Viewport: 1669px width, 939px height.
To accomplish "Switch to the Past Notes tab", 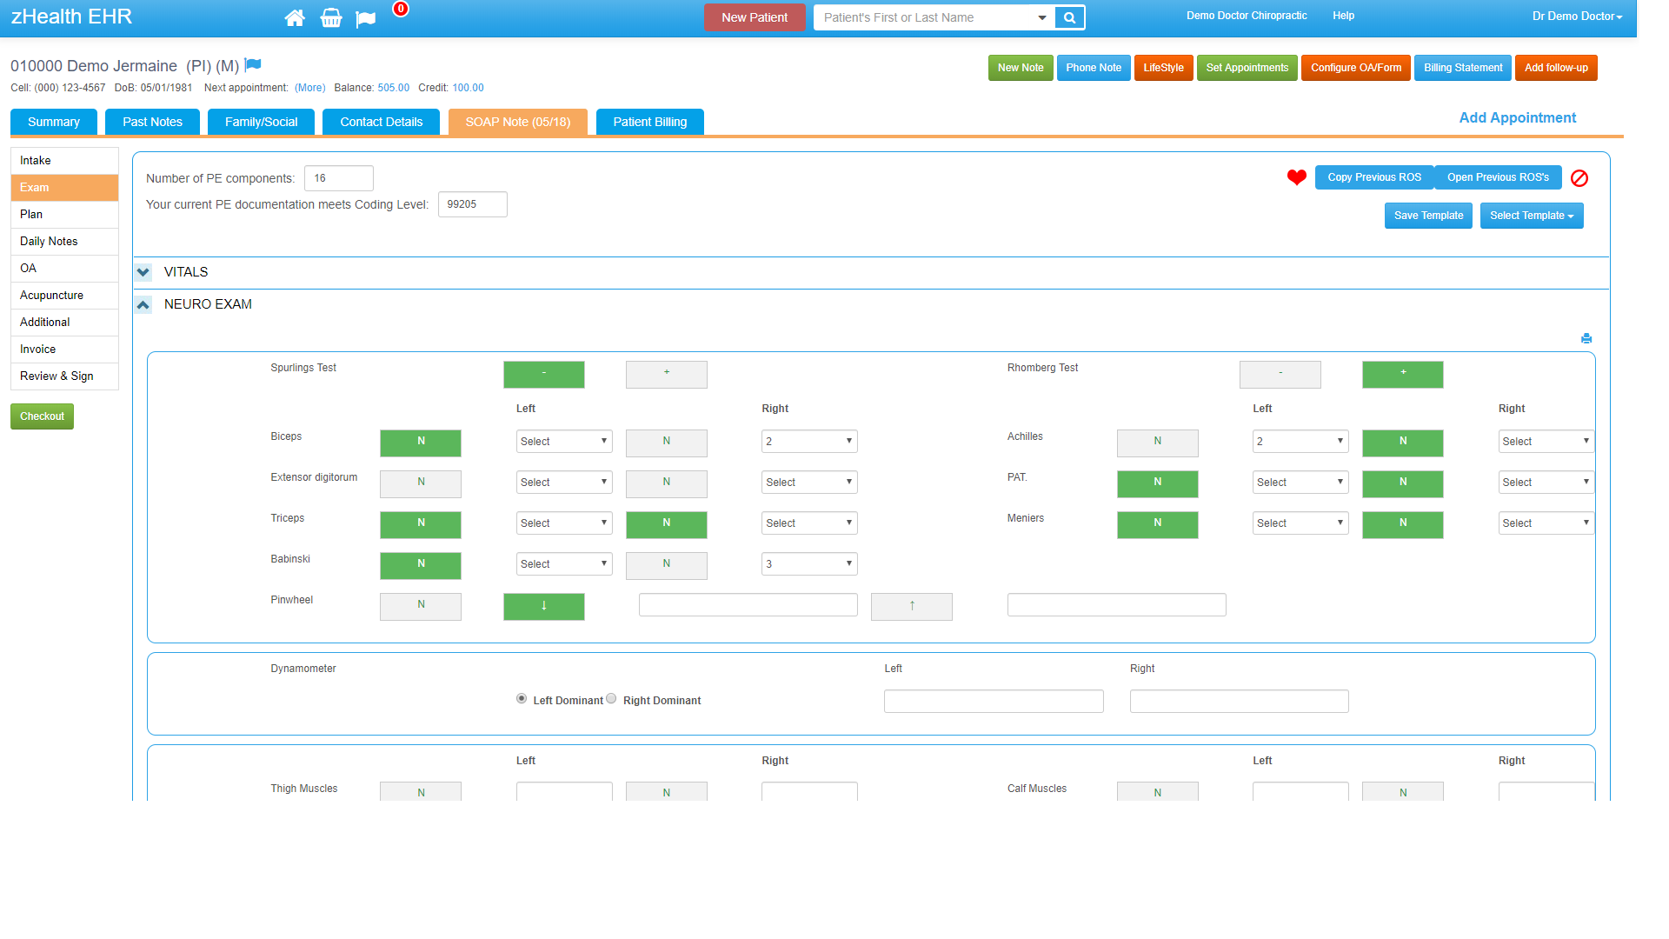I will point(152,122).
